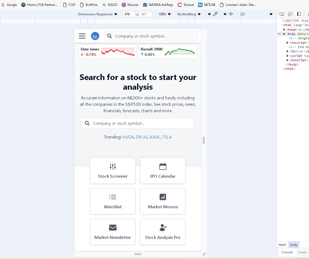The height and width of the screenshot is (259, 309).
Task: Open the Stock Screener tile
Action: click(113, 171)
